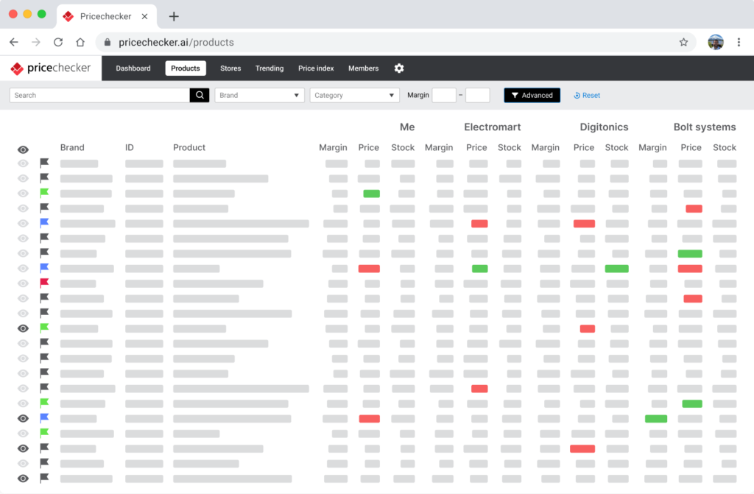
Task: Click the Reset filters link
Action: click(x=587, y=95)
